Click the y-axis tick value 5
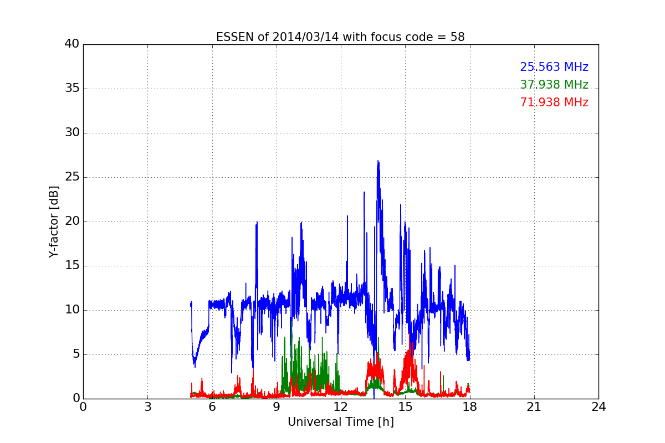Screen dimensions: 665x443 [x=75, y=354]
